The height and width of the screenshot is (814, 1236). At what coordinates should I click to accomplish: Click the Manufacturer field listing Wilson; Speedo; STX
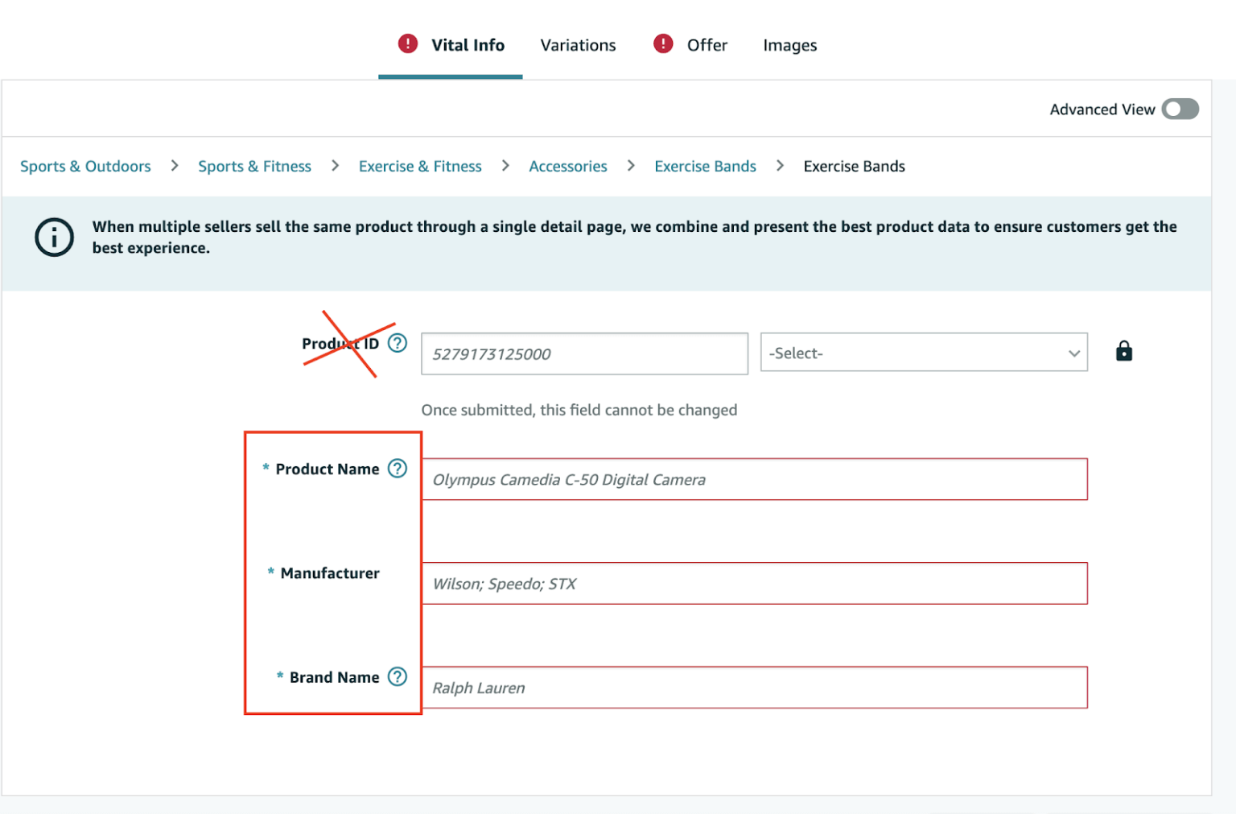click(755, 583)
